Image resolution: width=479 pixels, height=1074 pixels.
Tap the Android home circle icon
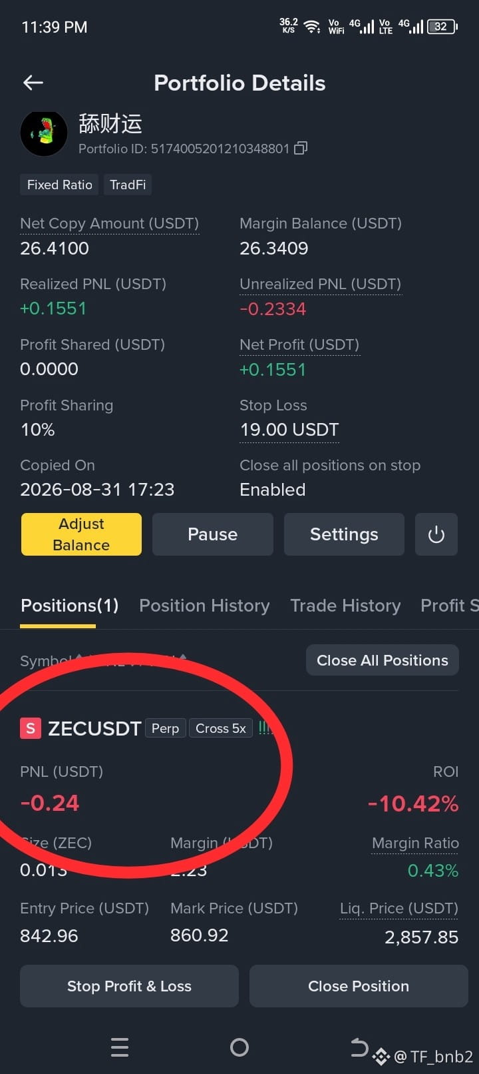[239, 1047]
